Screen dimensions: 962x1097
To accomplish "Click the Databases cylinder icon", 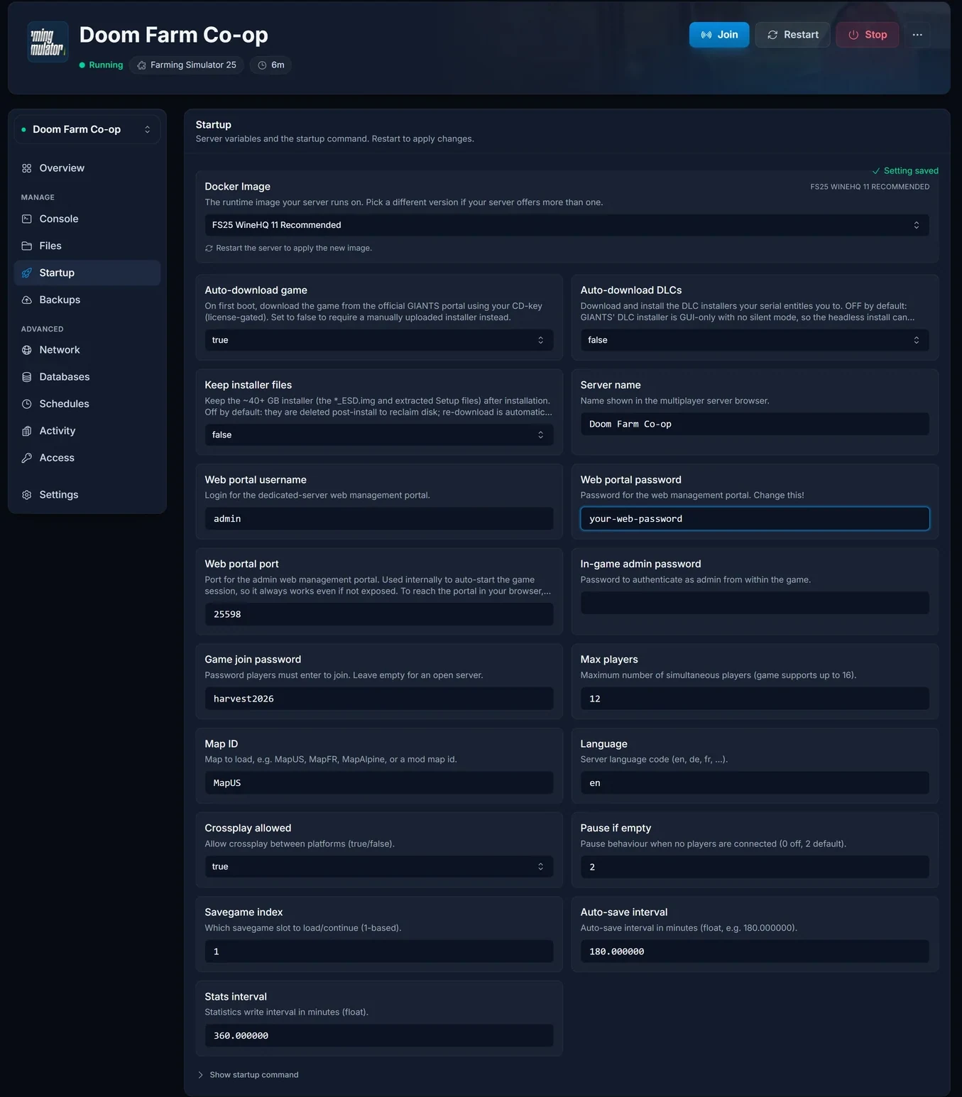I will 27,377.
